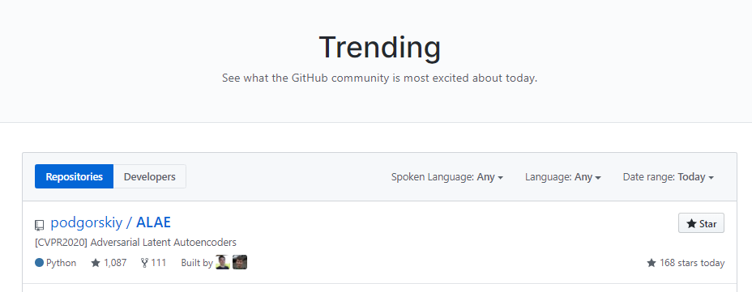Click the repository book icon beside podgorskiy

coord(40,225)
